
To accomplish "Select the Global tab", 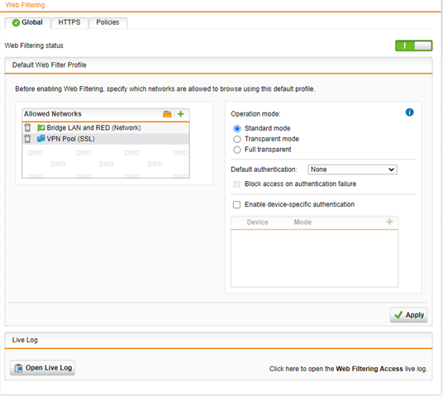I will click(27, 22).
